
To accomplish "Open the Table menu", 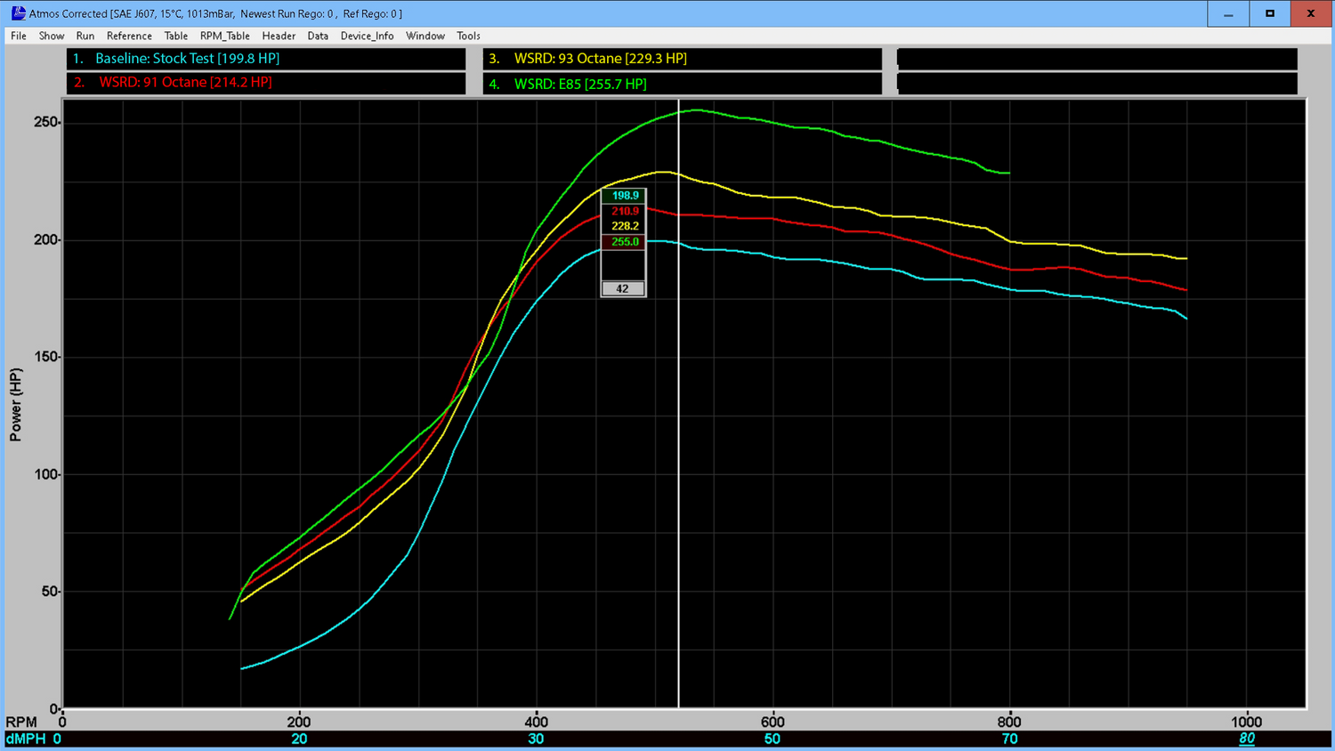I will [x=175, y=36].
